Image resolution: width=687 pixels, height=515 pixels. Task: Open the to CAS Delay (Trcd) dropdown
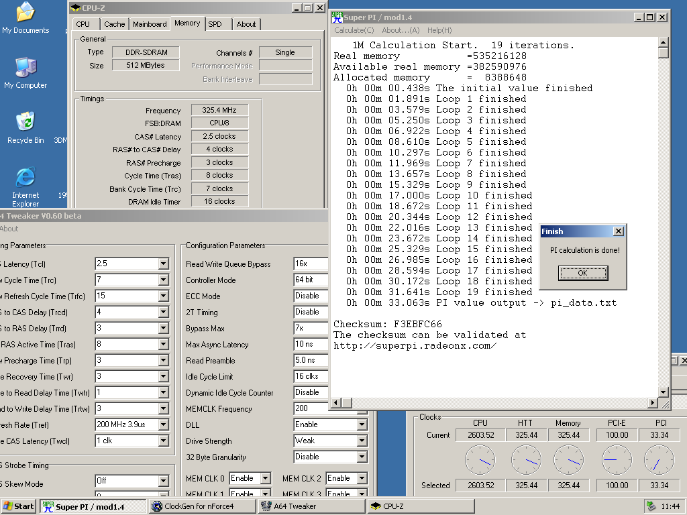pos(164,312)
